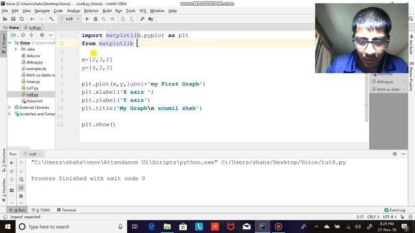
Task: Open the Navigate menu
Action: [x=42, y=11]
